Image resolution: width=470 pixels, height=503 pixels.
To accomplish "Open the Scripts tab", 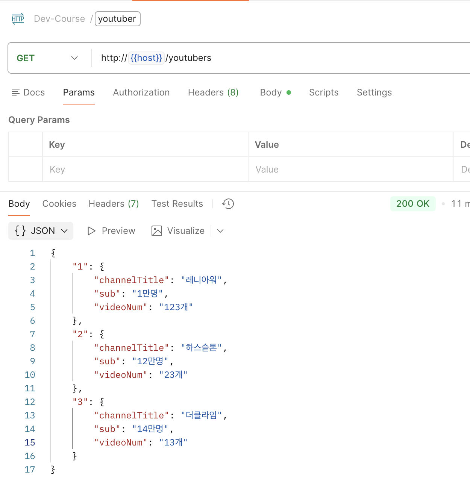I will point(324,92).
